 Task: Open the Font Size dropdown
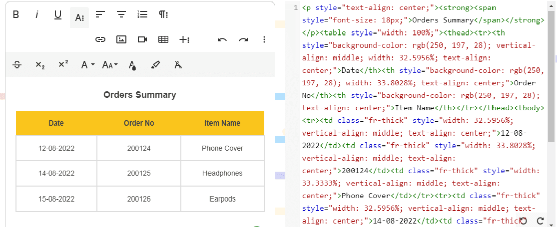110,64
